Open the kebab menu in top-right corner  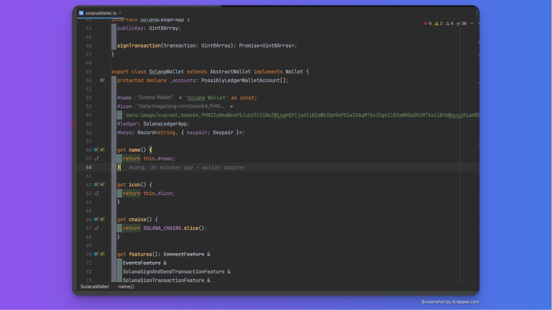[x=477, y=12]
